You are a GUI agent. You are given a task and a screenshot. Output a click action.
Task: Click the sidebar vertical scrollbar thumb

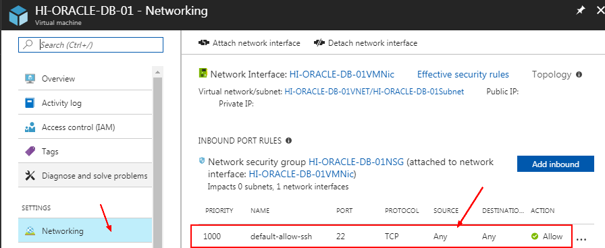coord(157,162)
